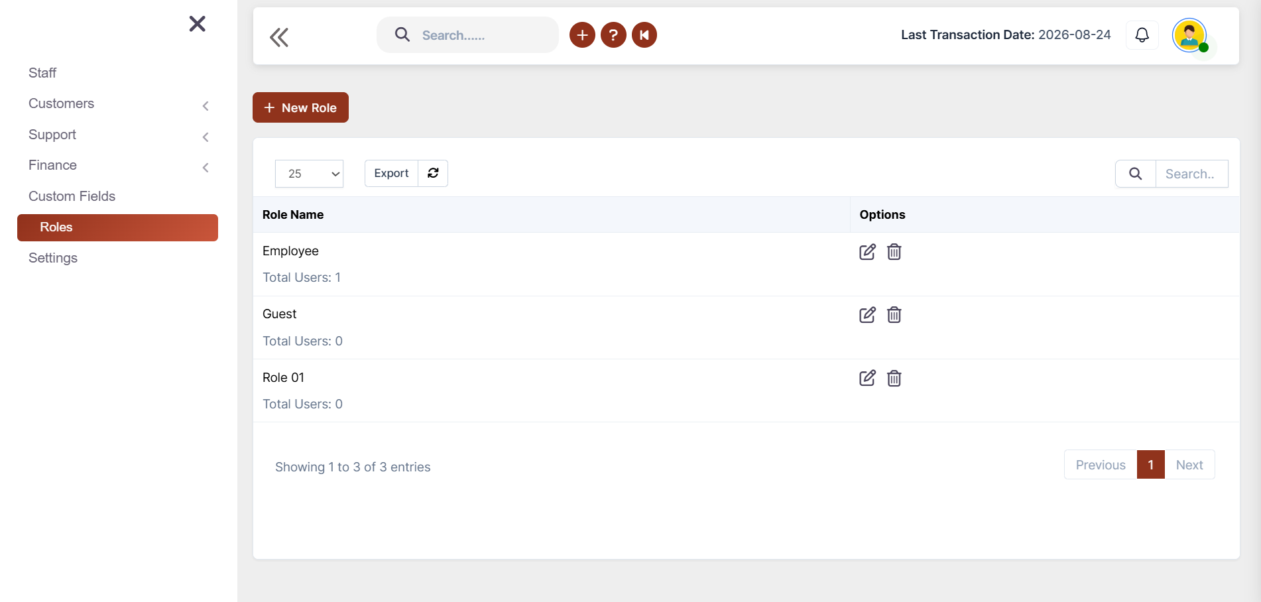
Task: Click the round plus quick-add icon
Action: [x=582, y=34]
